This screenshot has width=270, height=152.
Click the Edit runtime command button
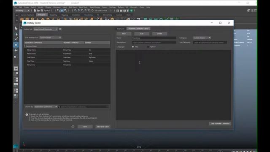click(x=142, y=34)
